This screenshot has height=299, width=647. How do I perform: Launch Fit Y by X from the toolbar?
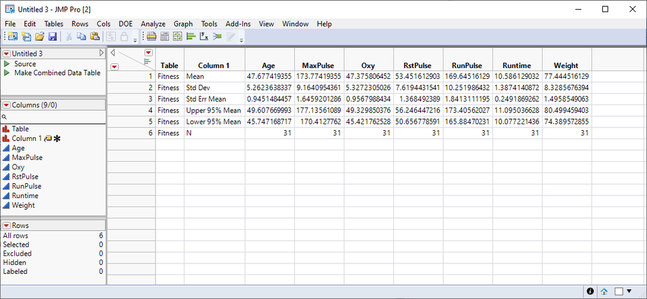click(x=203, y=37)
